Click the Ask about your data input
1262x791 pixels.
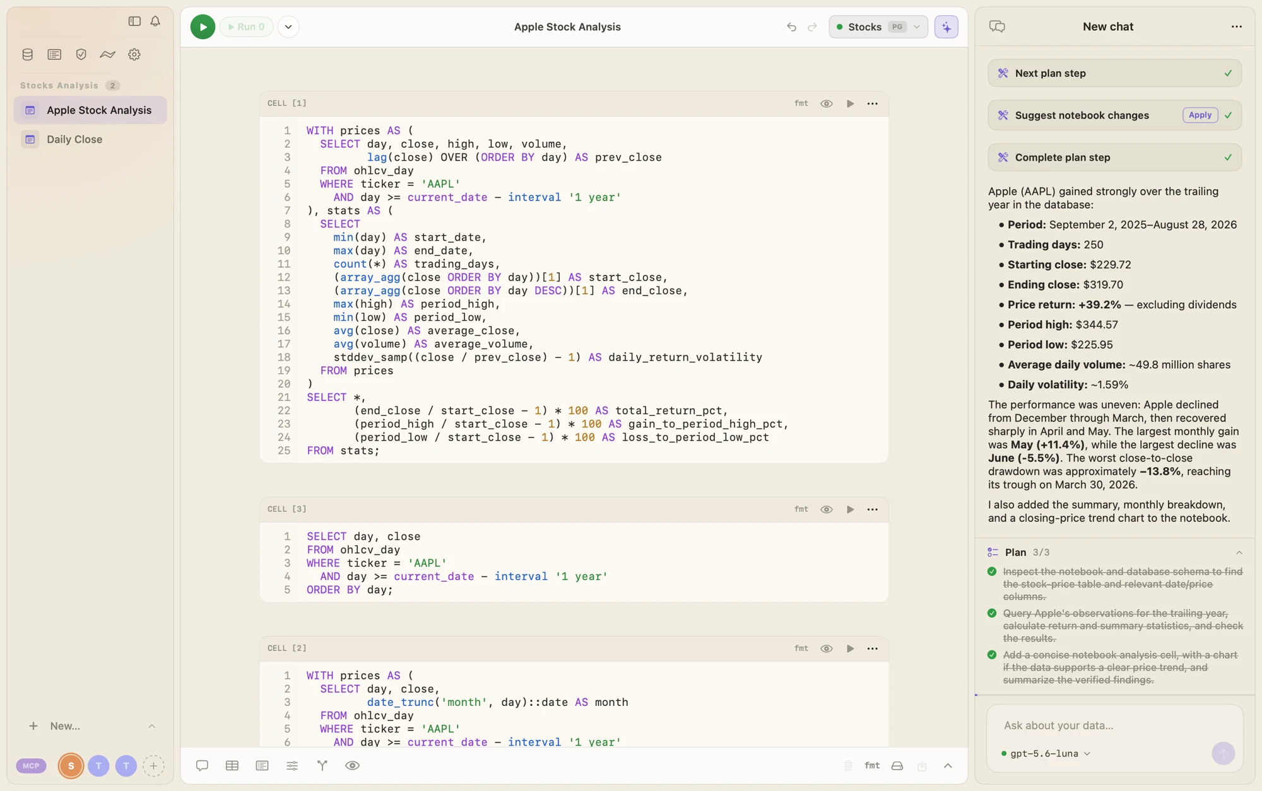point(1114,726)
